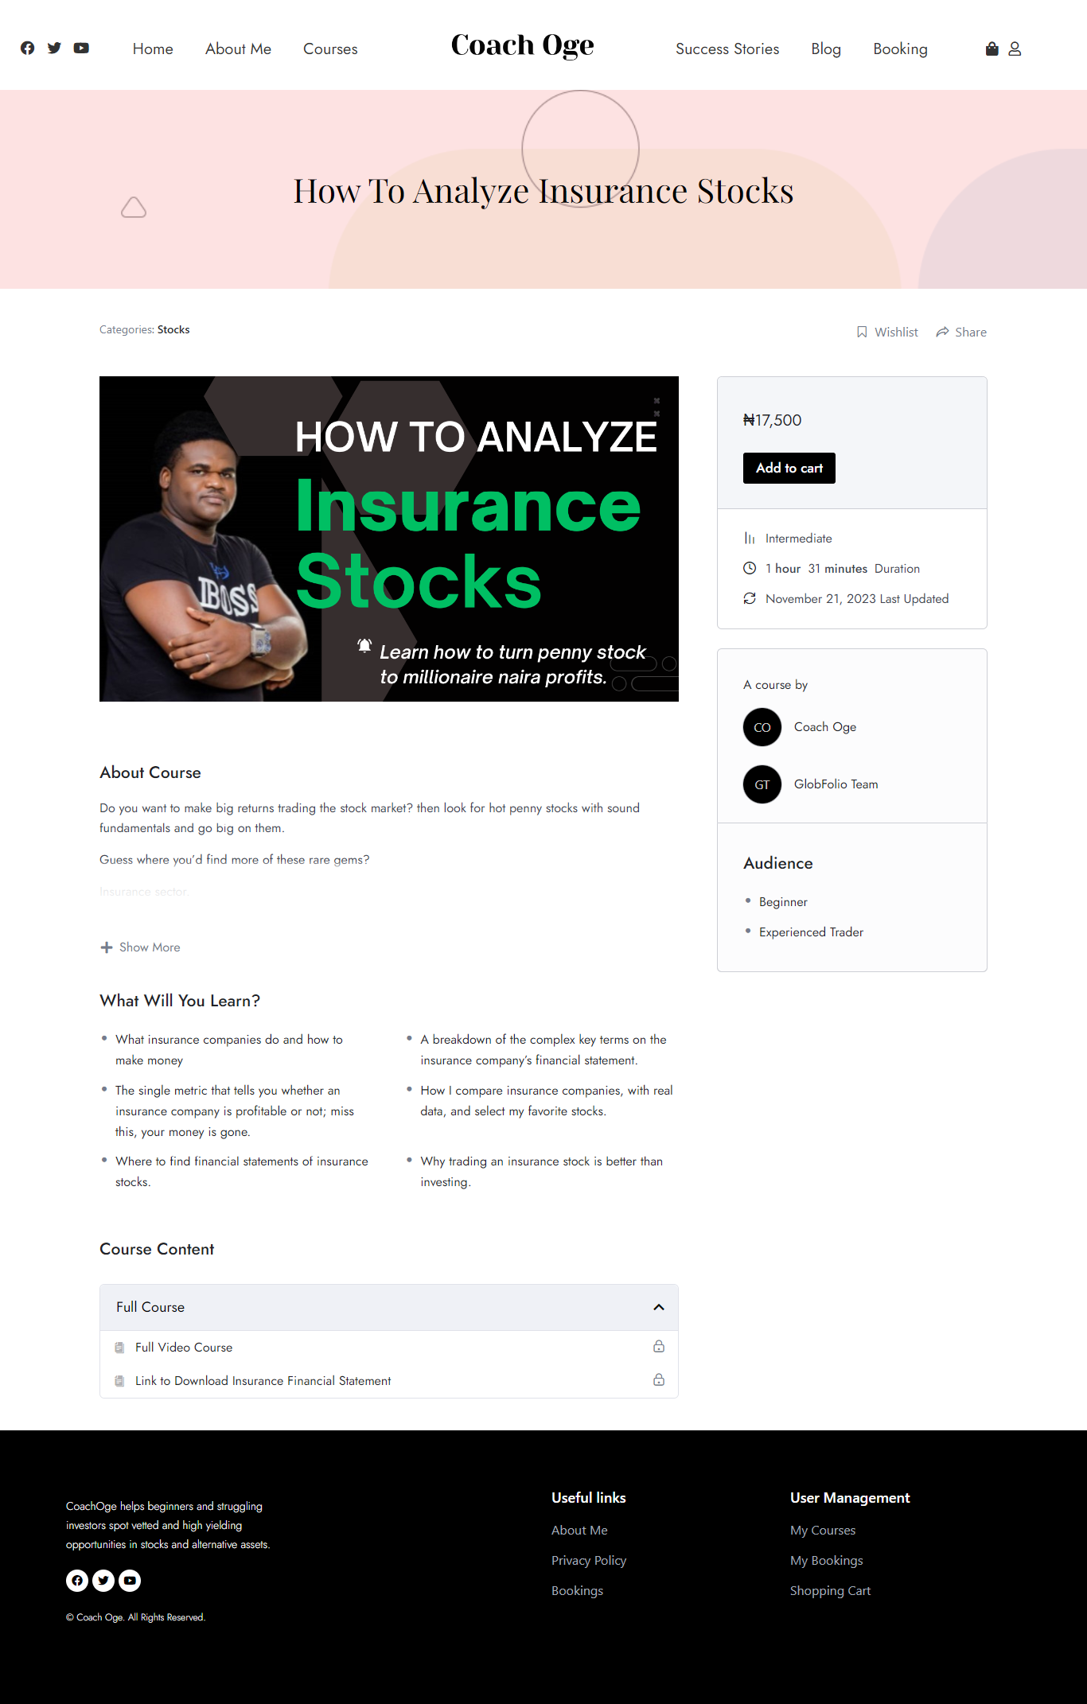The width and height of the screenshot is (1087, 1704).
Task: Open the Booking menu item
Action: click(900, 49)
